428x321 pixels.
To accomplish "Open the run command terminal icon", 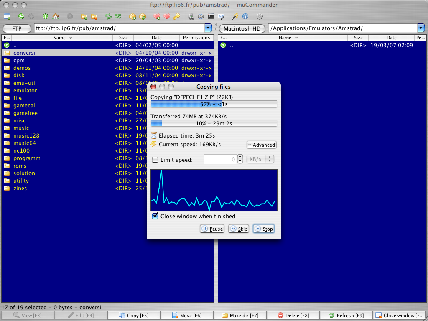I will click(x=211, y=17).
